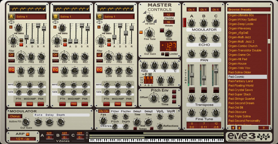The image size is (278, 144).
Task: Click layer A's OFF button under PTH
Action: [x=18, y=104]
